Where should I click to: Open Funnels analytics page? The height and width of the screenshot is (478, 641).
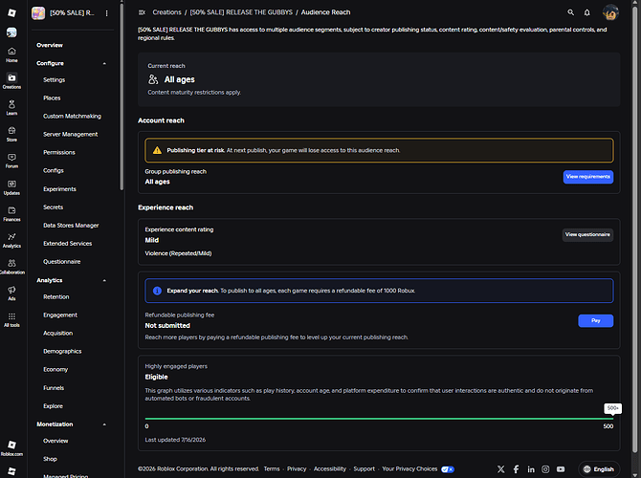pyautogui.click(x=54, y=388)
